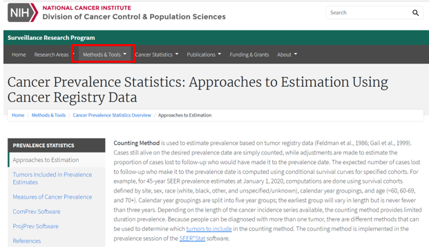The height and width of the screenshot is (249, 429).
Task: Open Measures of Cancer Prevalence link
Action: [53, 197]
